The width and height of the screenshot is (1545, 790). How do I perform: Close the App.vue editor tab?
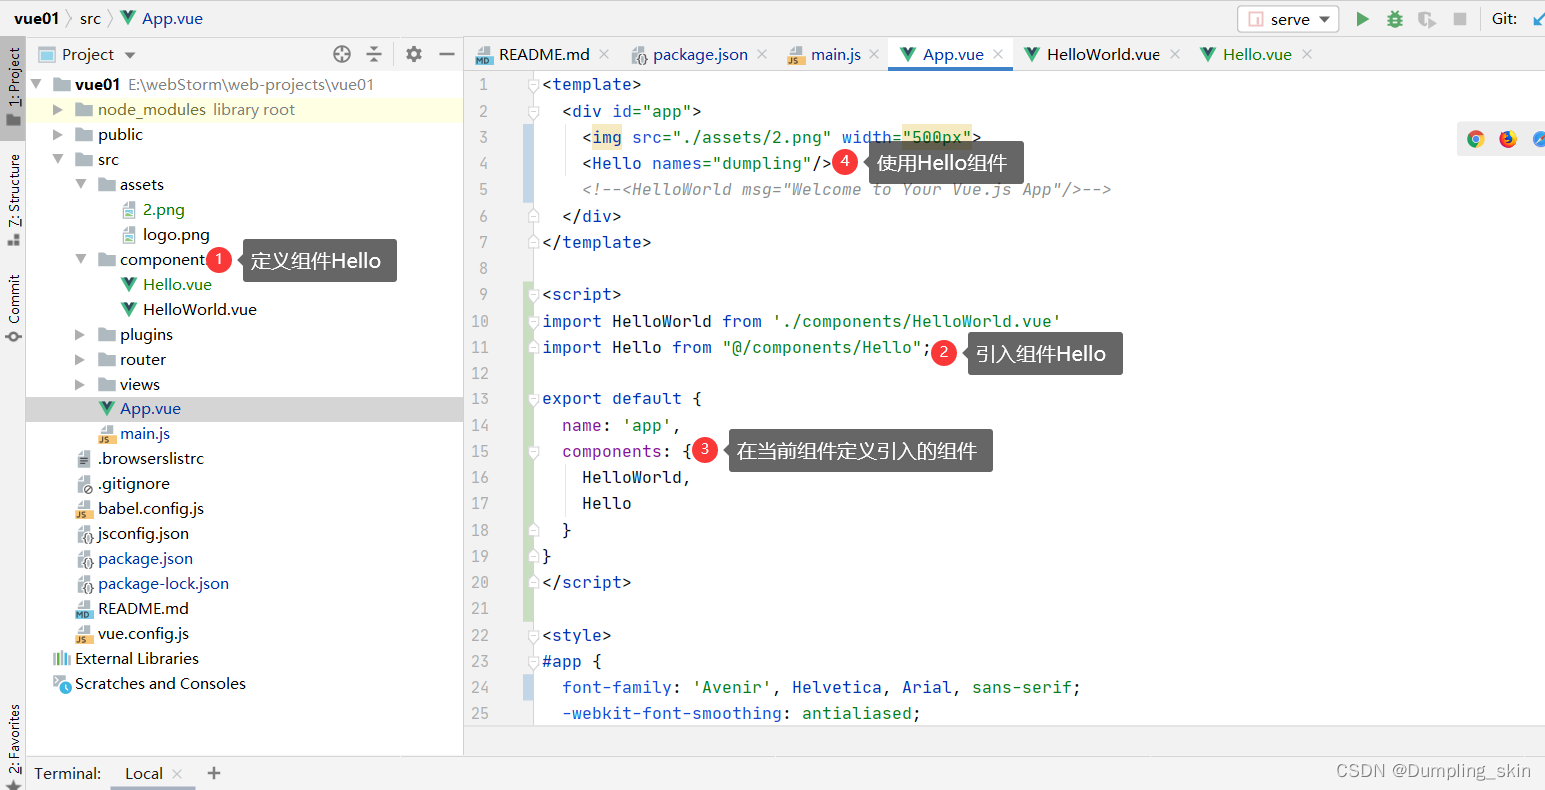(998, 54)
